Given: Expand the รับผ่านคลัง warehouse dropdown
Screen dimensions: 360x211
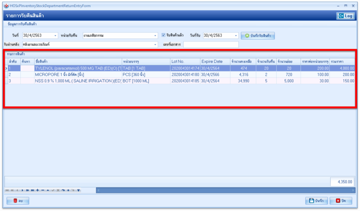Looking at the screenshot, I should (155, 45).
